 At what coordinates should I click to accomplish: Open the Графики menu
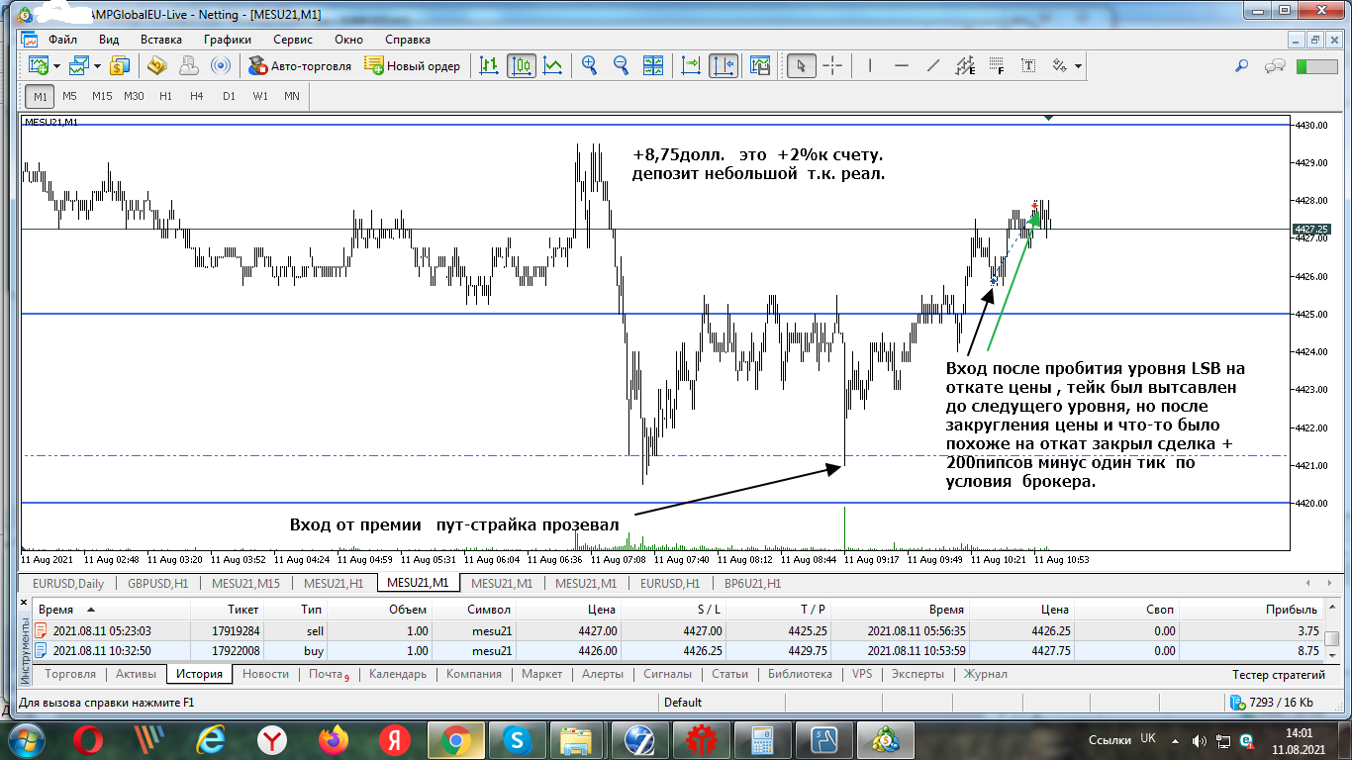pyautogui.click(x=228, y=40)
